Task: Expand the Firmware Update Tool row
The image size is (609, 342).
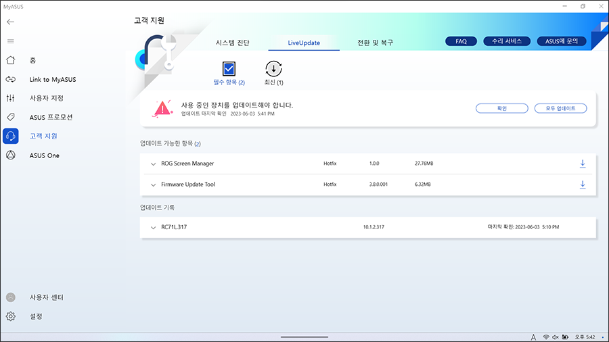Action: (x=153, y=185)
